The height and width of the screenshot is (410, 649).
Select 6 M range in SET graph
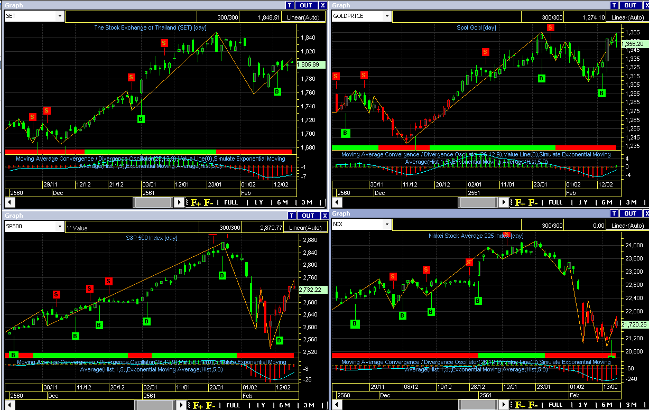282,202
